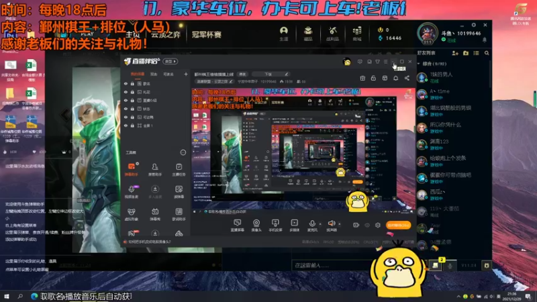Toggle lock on 歌名 layer
The image size is (537, 302).
coord(132,83)
